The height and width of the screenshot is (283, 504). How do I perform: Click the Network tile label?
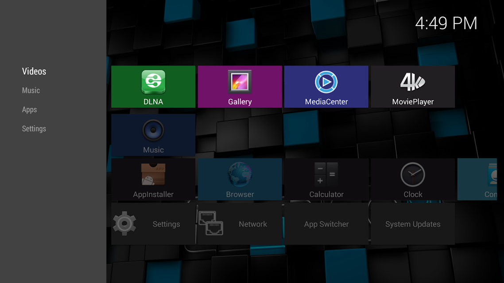click(253, 224)
